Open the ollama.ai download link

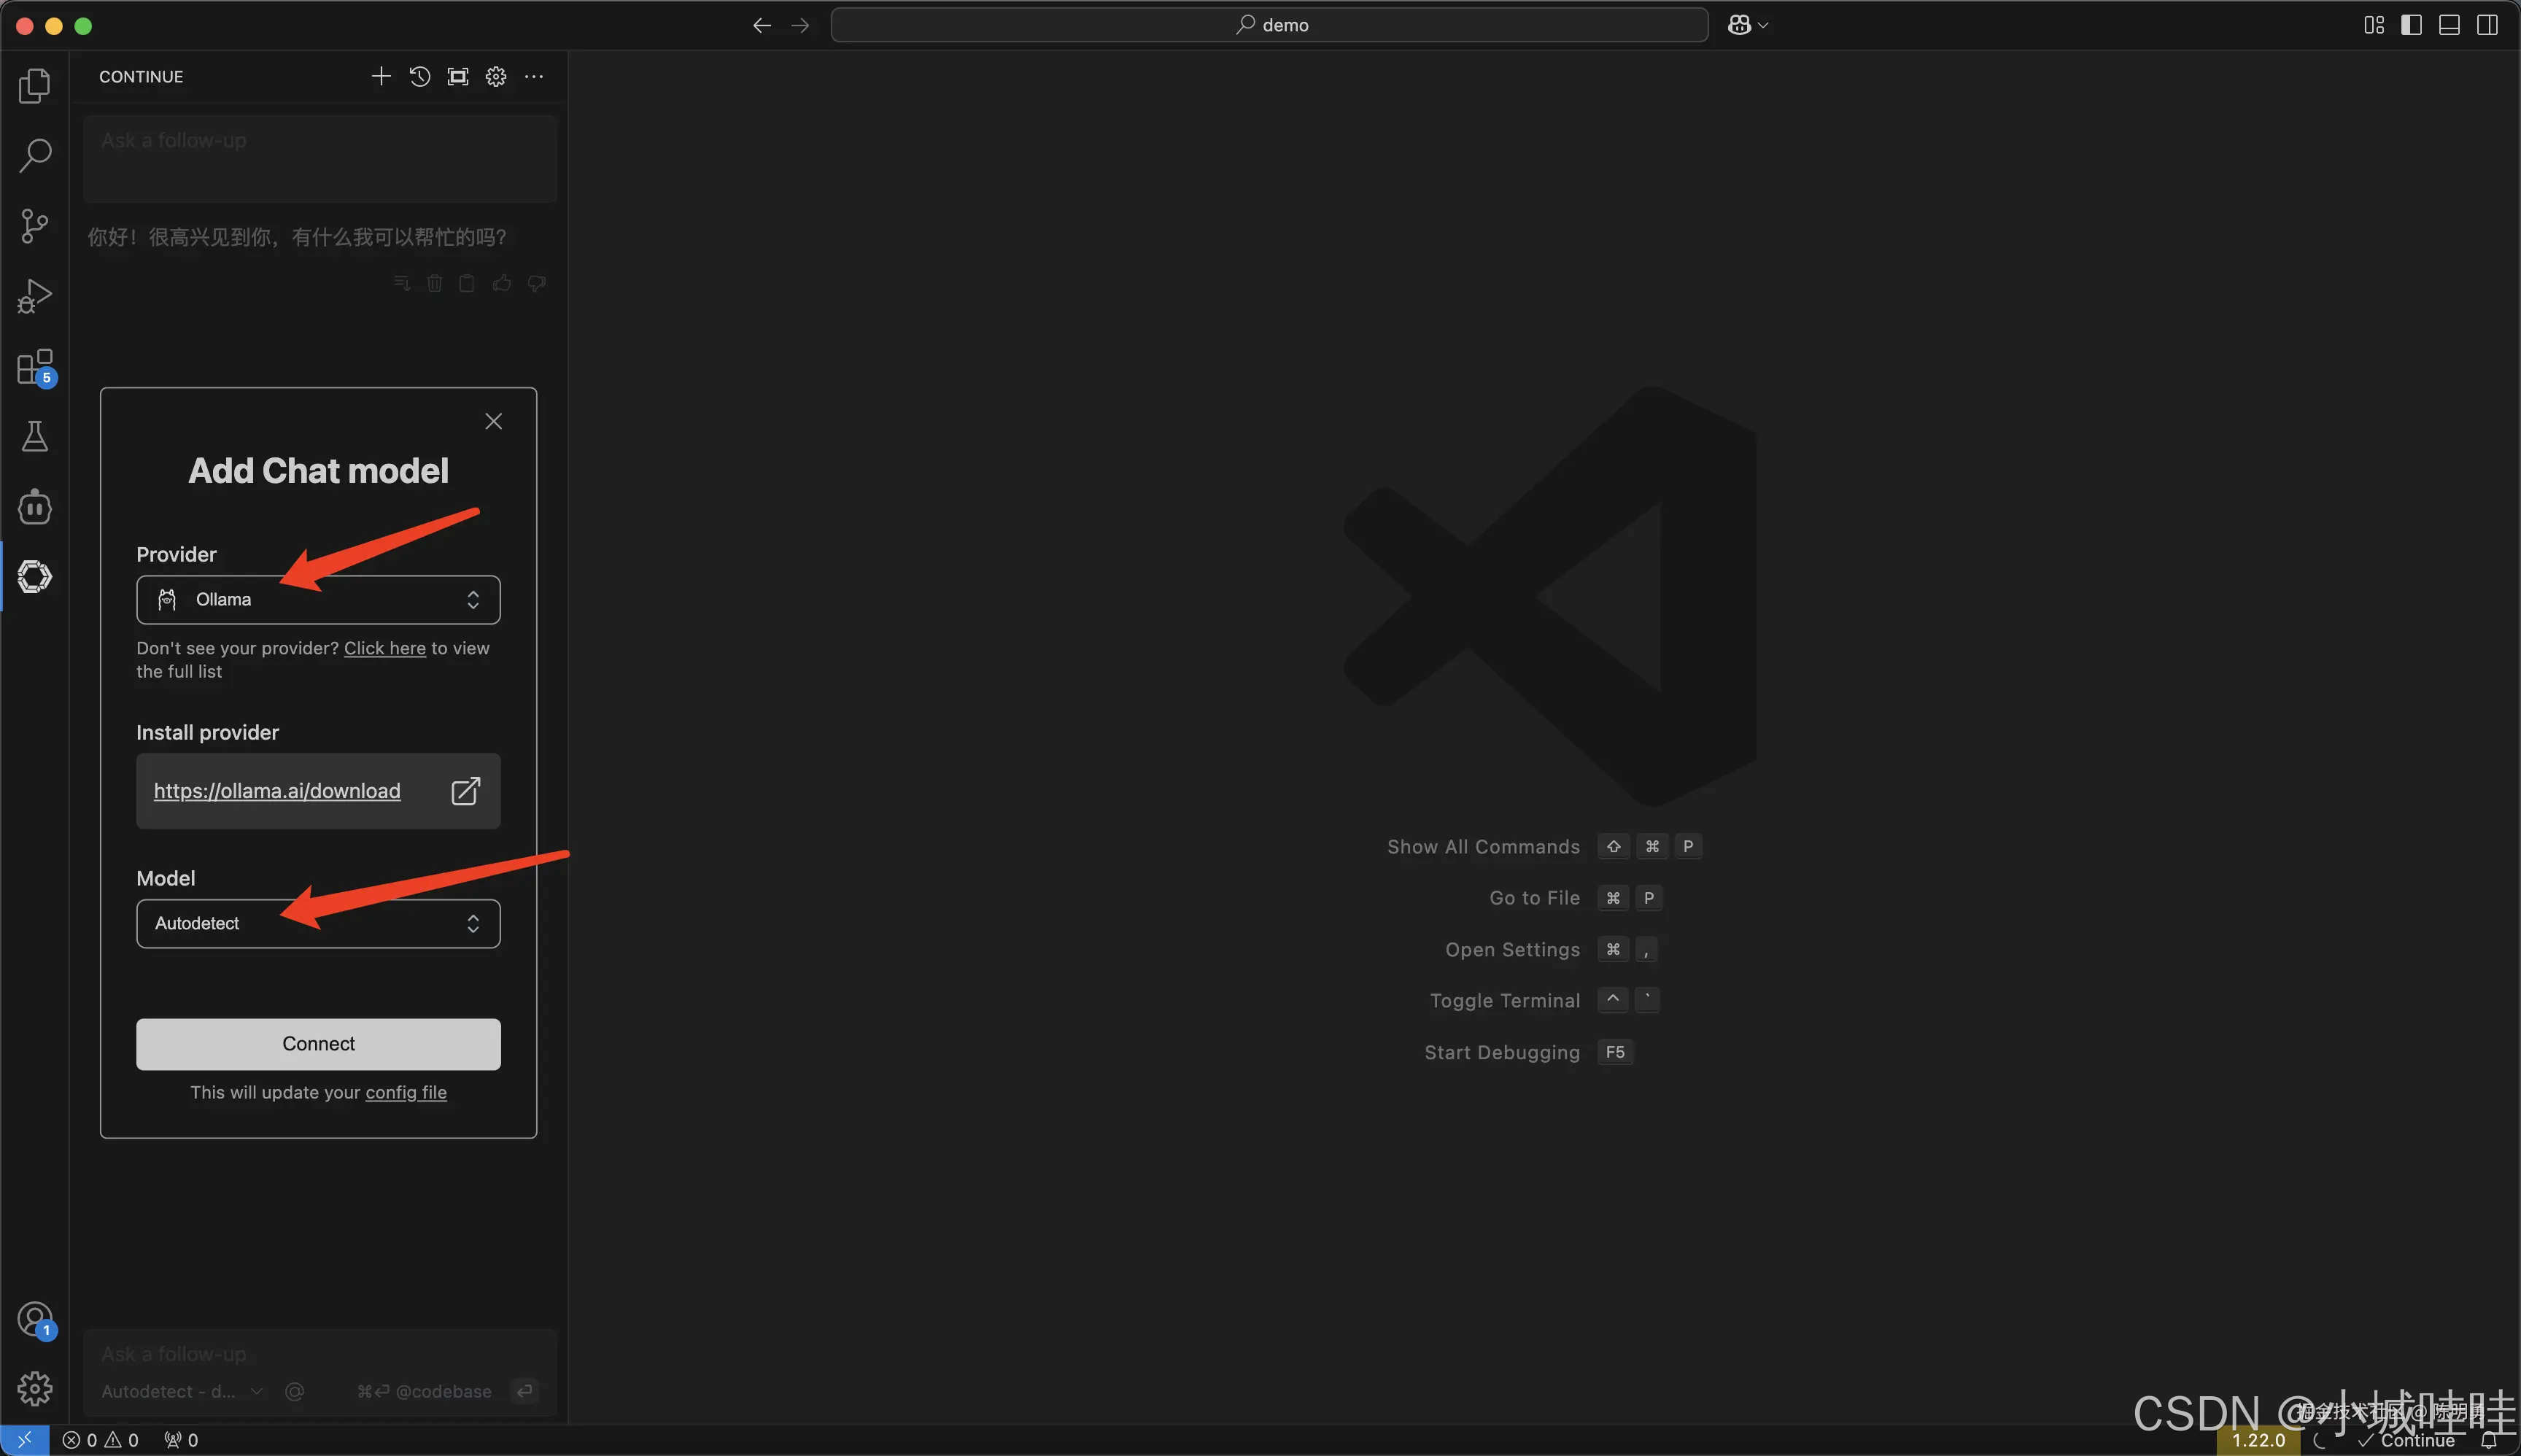(277, 791)
